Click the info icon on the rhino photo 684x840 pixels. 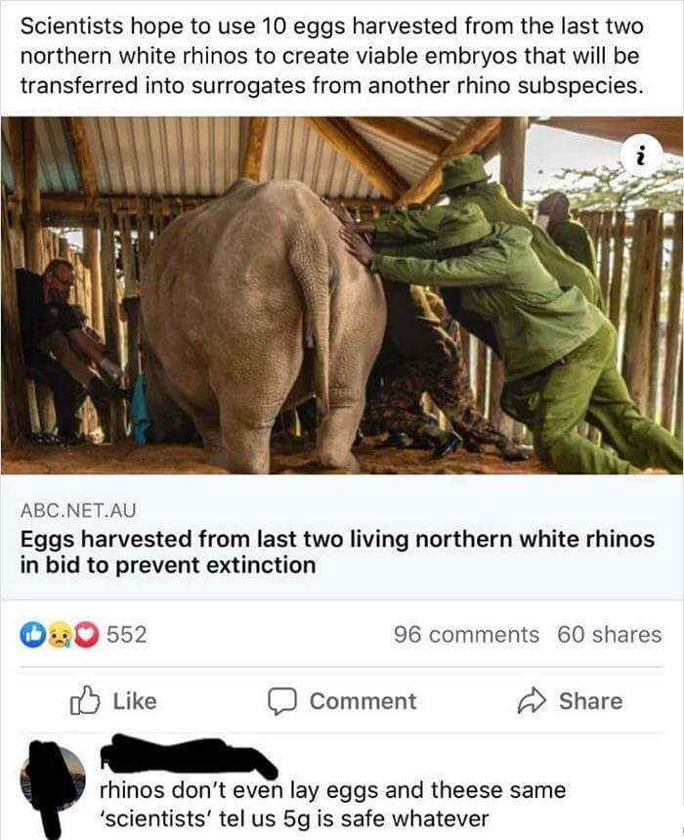coord(641,156)
